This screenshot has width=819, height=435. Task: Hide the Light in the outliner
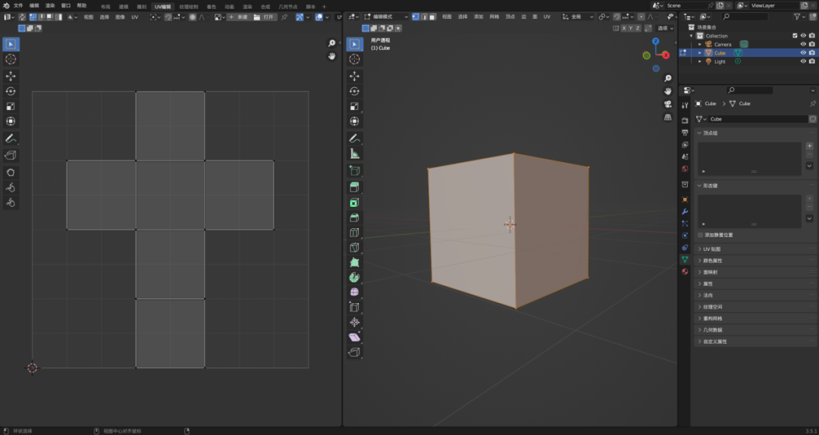pos(803,61)
